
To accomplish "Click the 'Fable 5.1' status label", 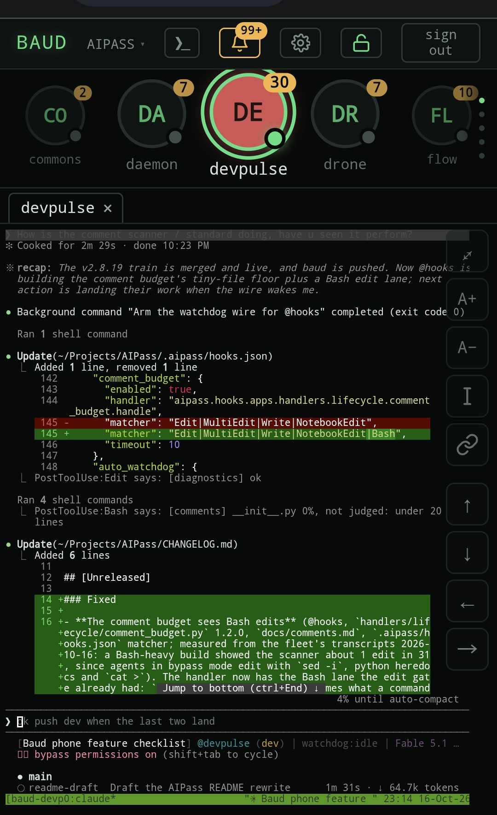I will [421, 744].
